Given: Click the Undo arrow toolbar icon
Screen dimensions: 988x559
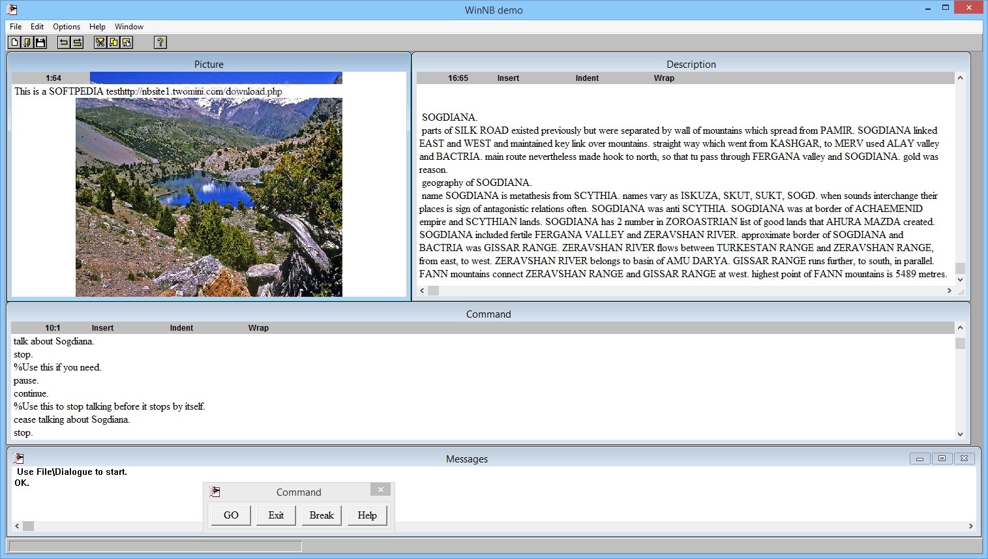Looking at the screenshot, I should tap(63, 42).
